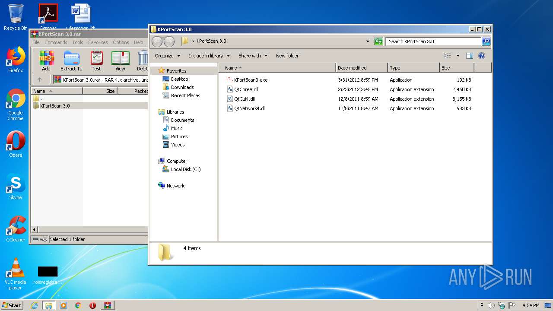Open the change view options dropdown arrow
553x311 pixels.
tap(458, 56)
